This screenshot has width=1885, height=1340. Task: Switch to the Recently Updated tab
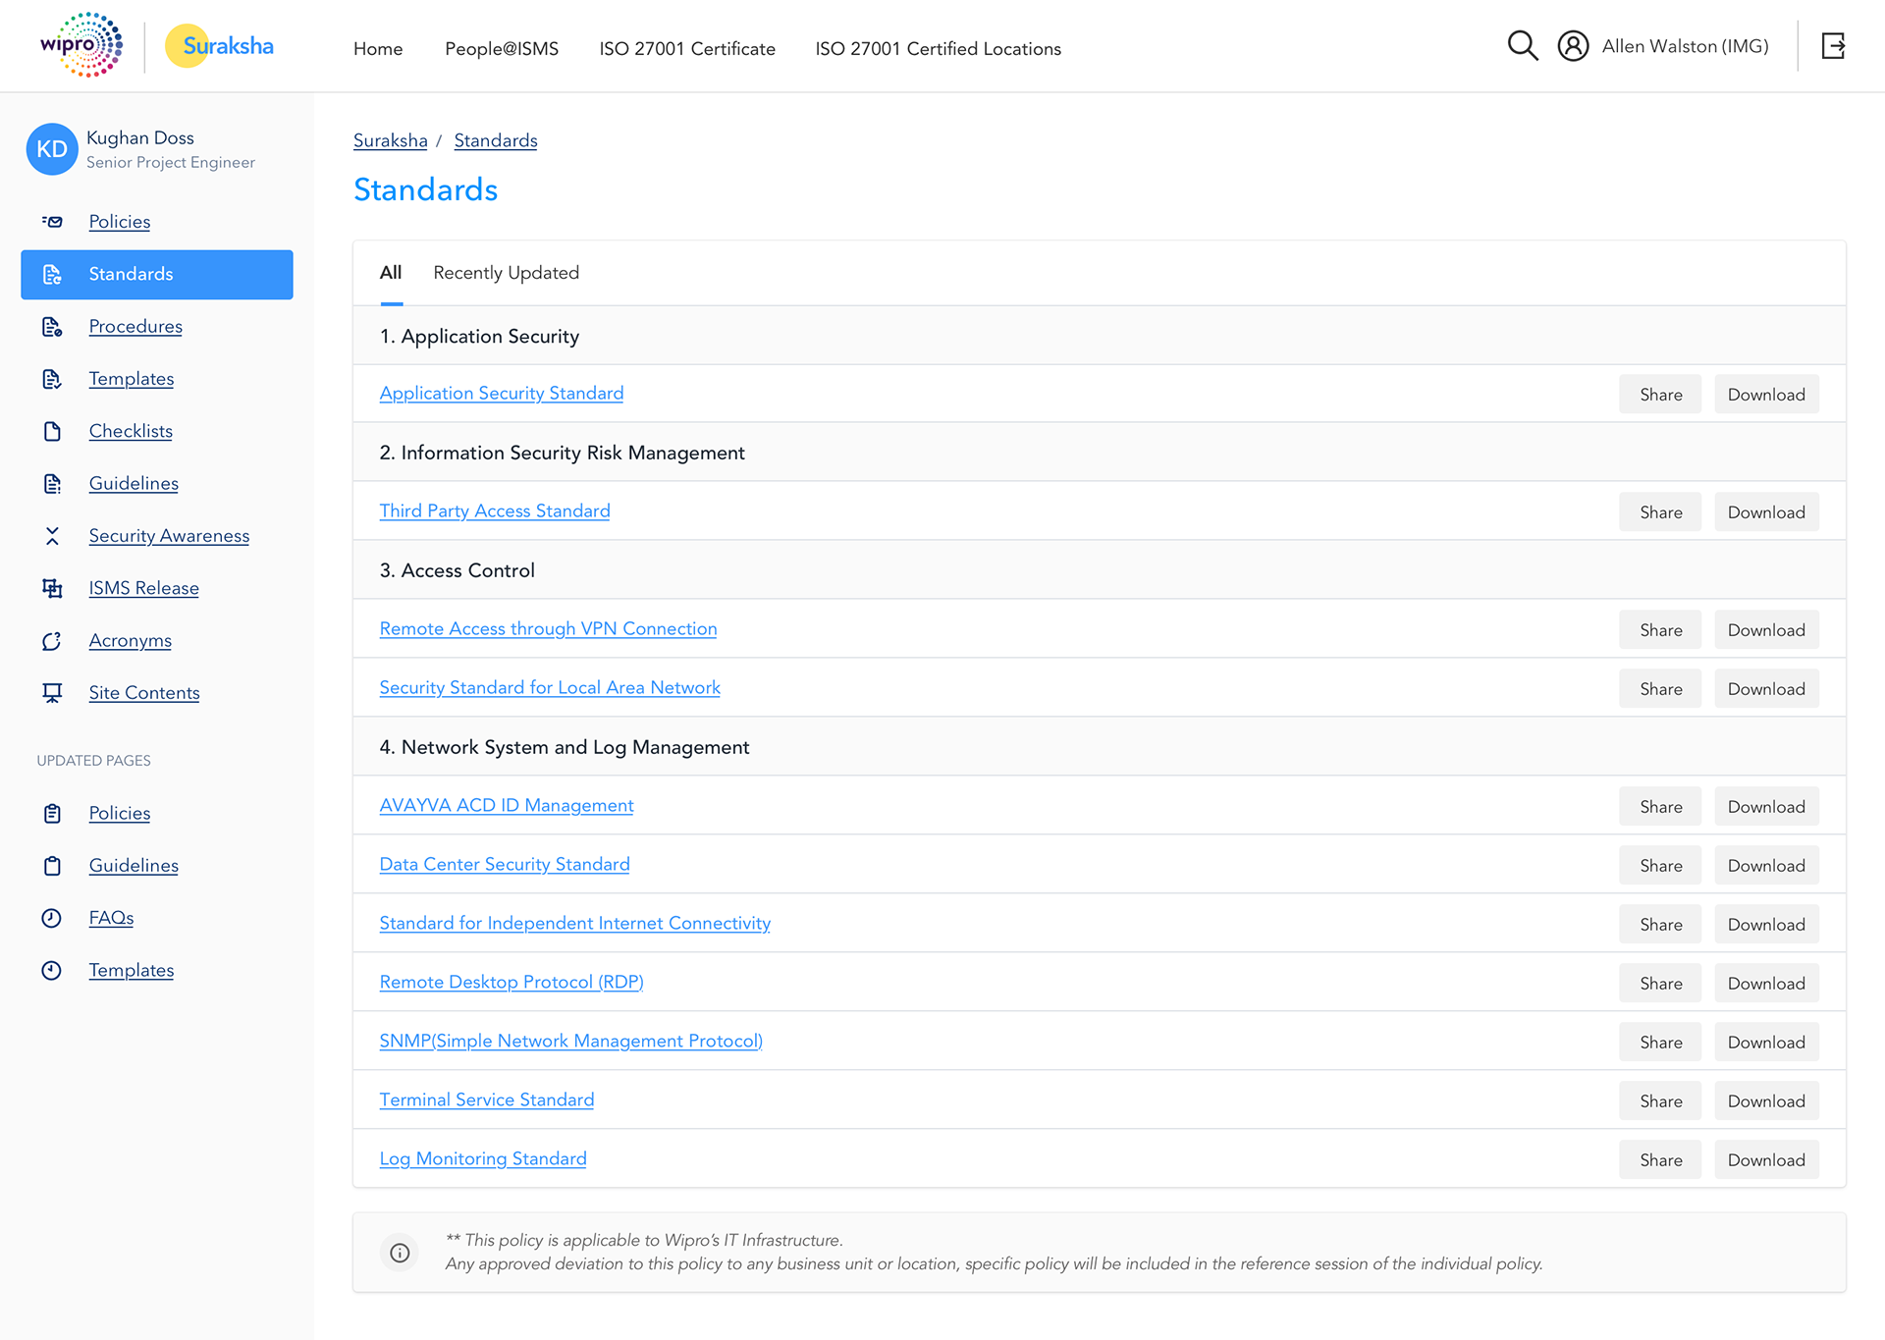(x=506, y=273)
